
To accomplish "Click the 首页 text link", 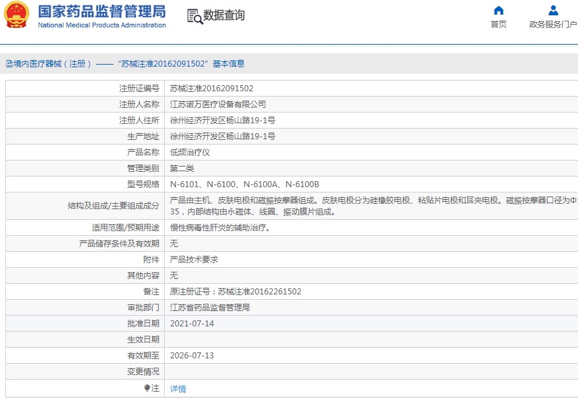I will click(x=499, y=24).
